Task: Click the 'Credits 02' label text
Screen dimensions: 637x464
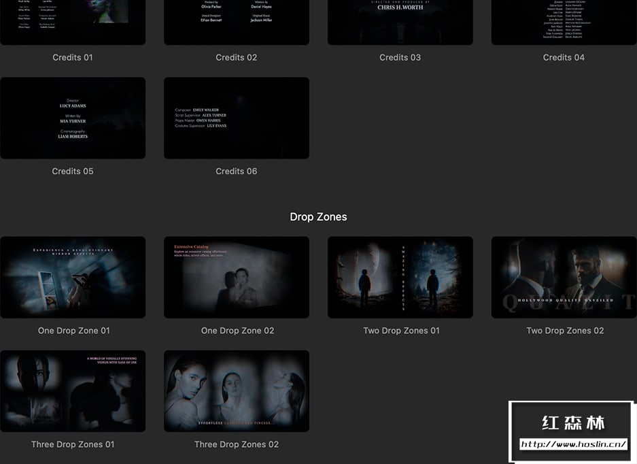Action: point(237,57)
